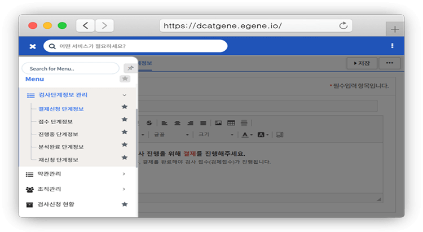Click the 저장 save button
Viewport: 423px width, 232px height.
[x=362, y=63]
